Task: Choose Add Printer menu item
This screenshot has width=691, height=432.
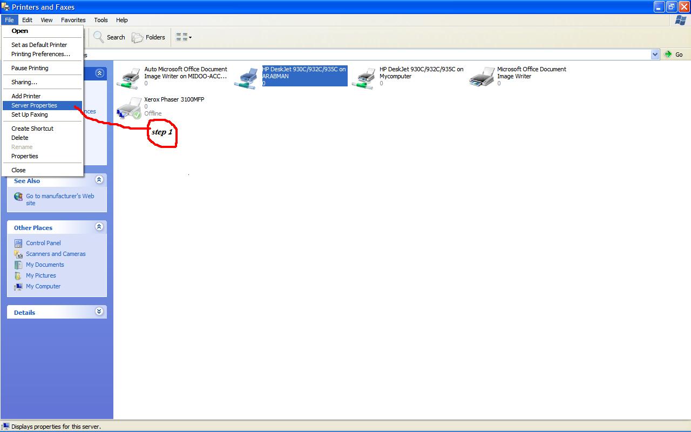Action: point(26,96)
